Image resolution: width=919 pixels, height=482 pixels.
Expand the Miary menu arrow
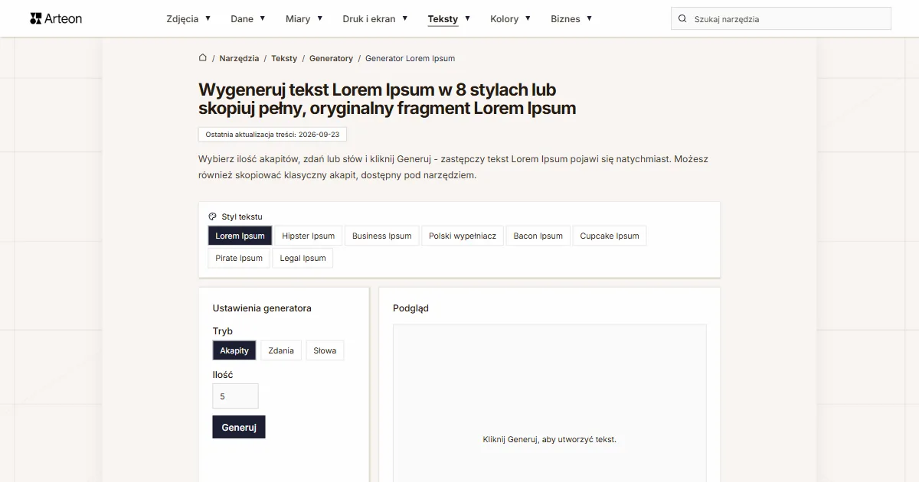tap(320, 18)
